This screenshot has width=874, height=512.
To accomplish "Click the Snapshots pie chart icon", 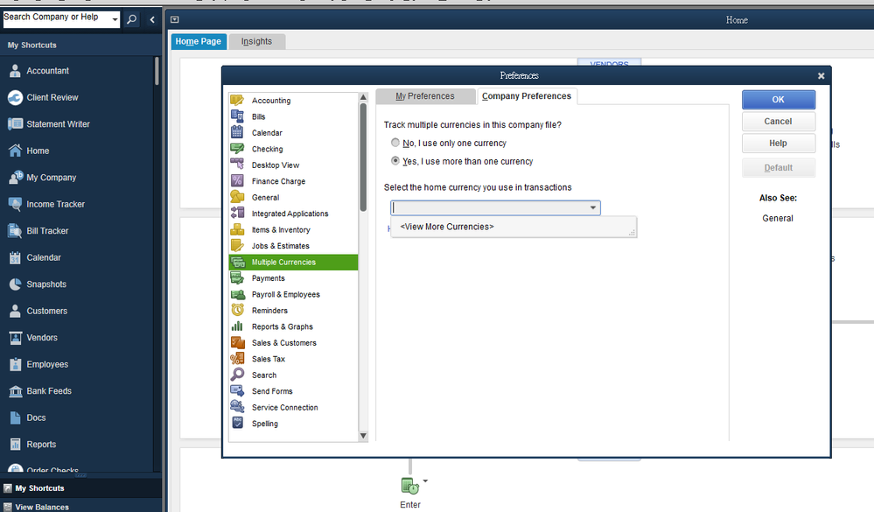I will [15, 284].
